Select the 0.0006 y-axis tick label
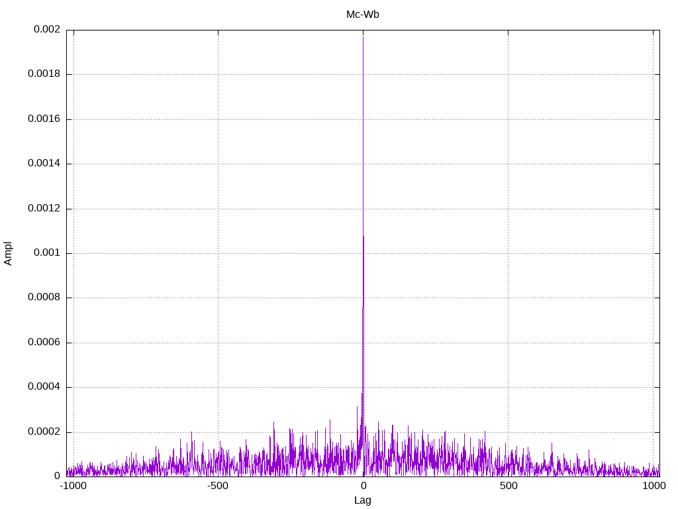678x509 pixels. pyautogui.click(x=44, y=343)
